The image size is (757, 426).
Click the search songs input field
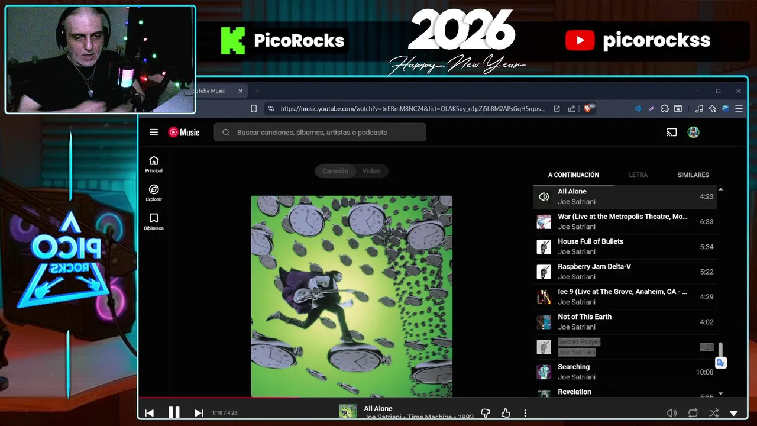pyautogui.click(x=320, y=133)
